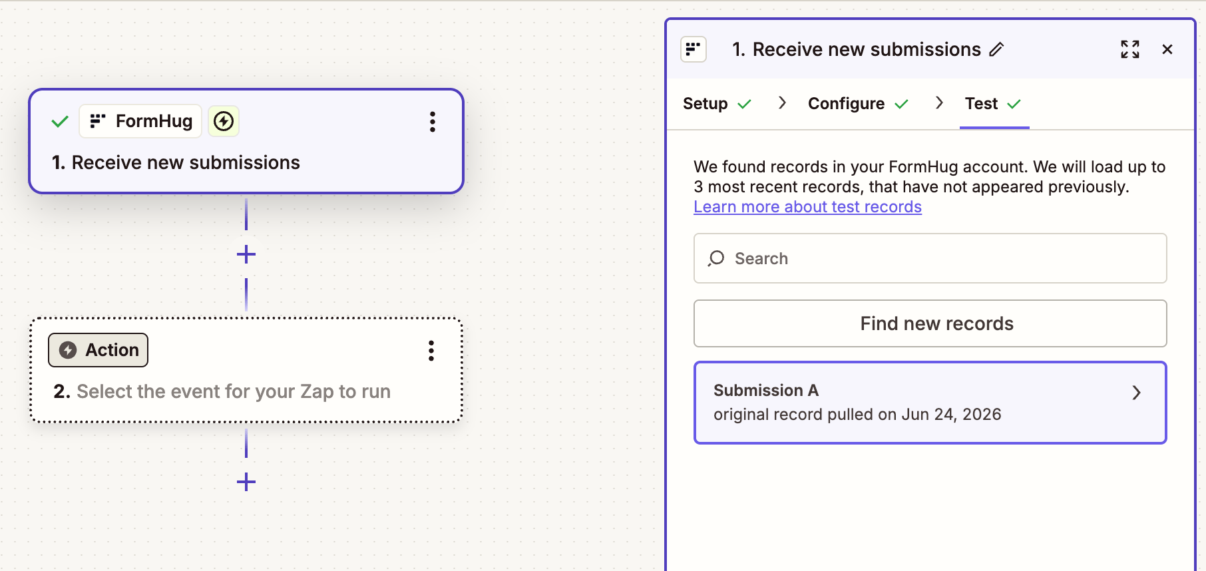Viewport: 1206px width, 571px height.
Task: Expand the side panel to full screen
Action: pos(1129,49)
